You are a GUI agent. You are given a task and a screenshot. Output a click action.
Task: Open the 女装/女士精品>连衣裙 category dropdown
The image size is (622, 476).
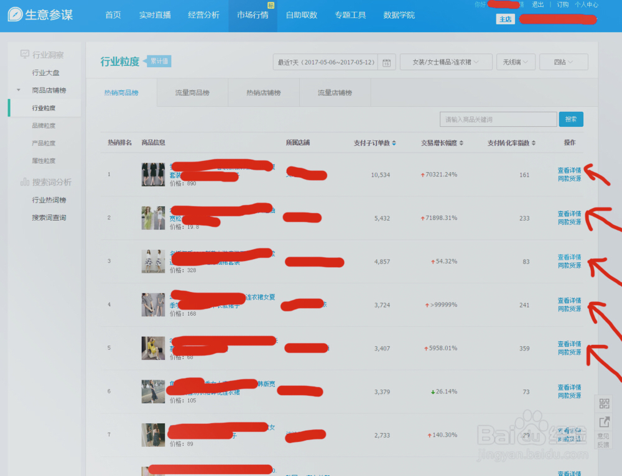(x=446, y=62)
